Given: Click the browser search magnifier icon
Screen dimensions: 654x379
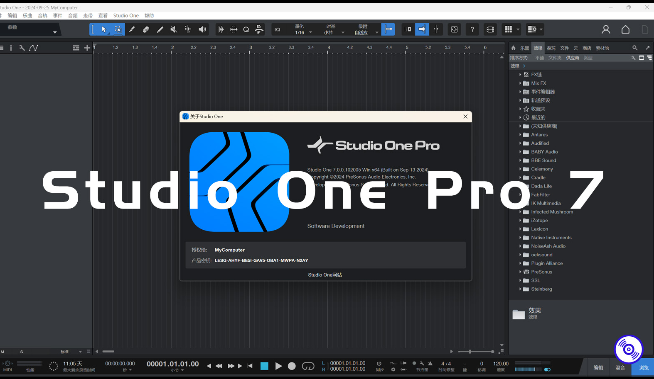Looking at the screenshot, I should (635, 48).
